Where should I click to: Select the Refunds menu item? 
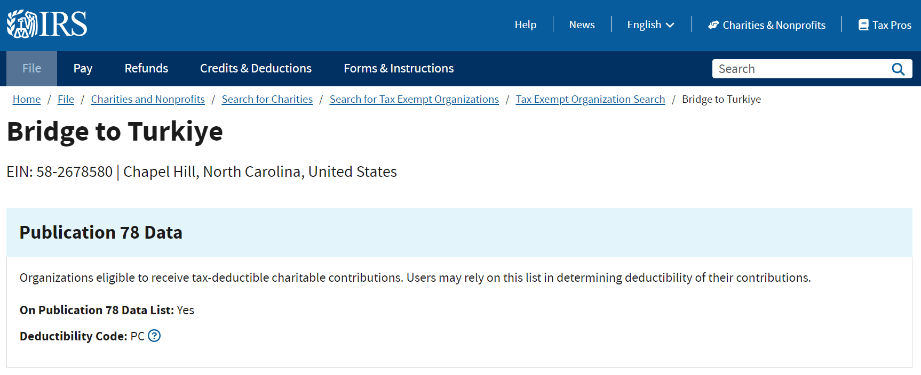[146, 69]
